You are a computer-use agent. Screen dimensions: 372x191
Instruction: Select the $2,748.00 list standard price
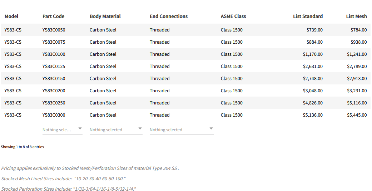(313, 78)
